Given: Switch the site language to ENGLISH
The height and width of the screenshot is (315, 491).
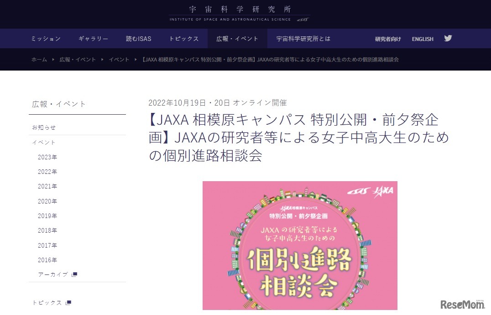Looking at the screenshot, I should (423, 39).
